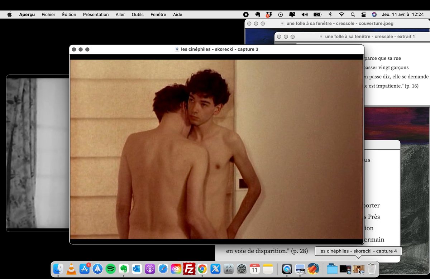Image resolution: width=430 pixels, height=279 pixels.
Task: Open Spark mail icon in Dock
Action: tap(98, 269)
